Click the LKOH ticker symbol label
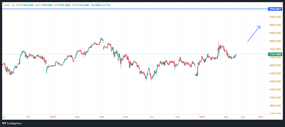 tap(6, 5)
